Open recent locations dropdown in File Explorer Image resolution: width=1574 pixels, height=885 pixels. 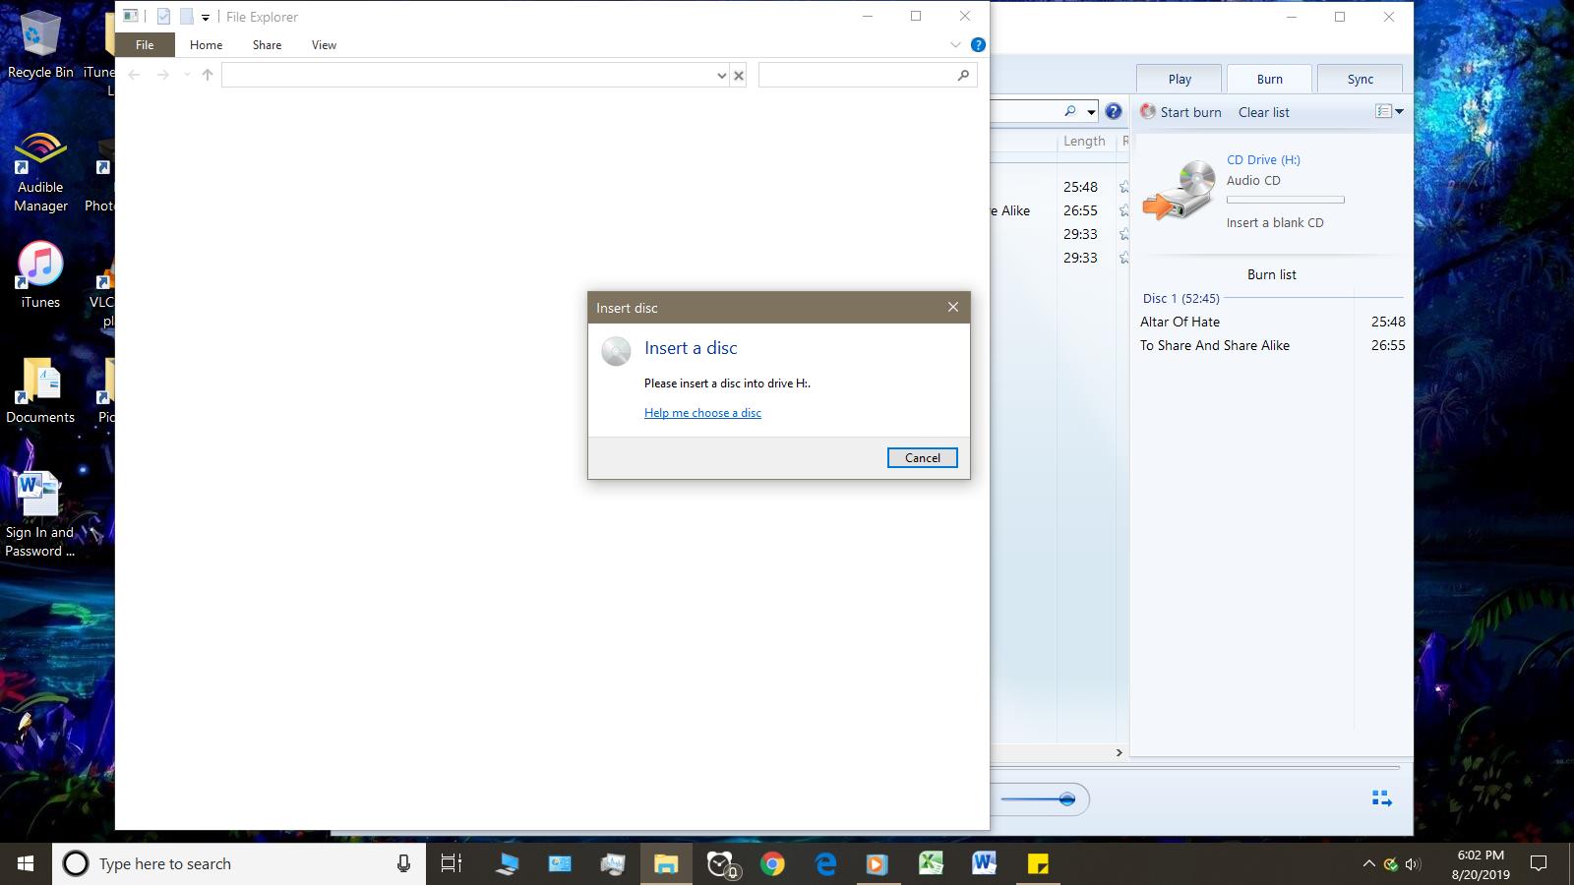tap(187, 75)
